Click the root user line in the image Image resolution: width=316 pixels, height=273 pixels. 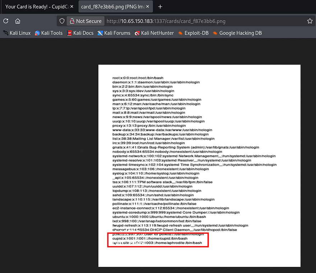[x=138, y=78]
